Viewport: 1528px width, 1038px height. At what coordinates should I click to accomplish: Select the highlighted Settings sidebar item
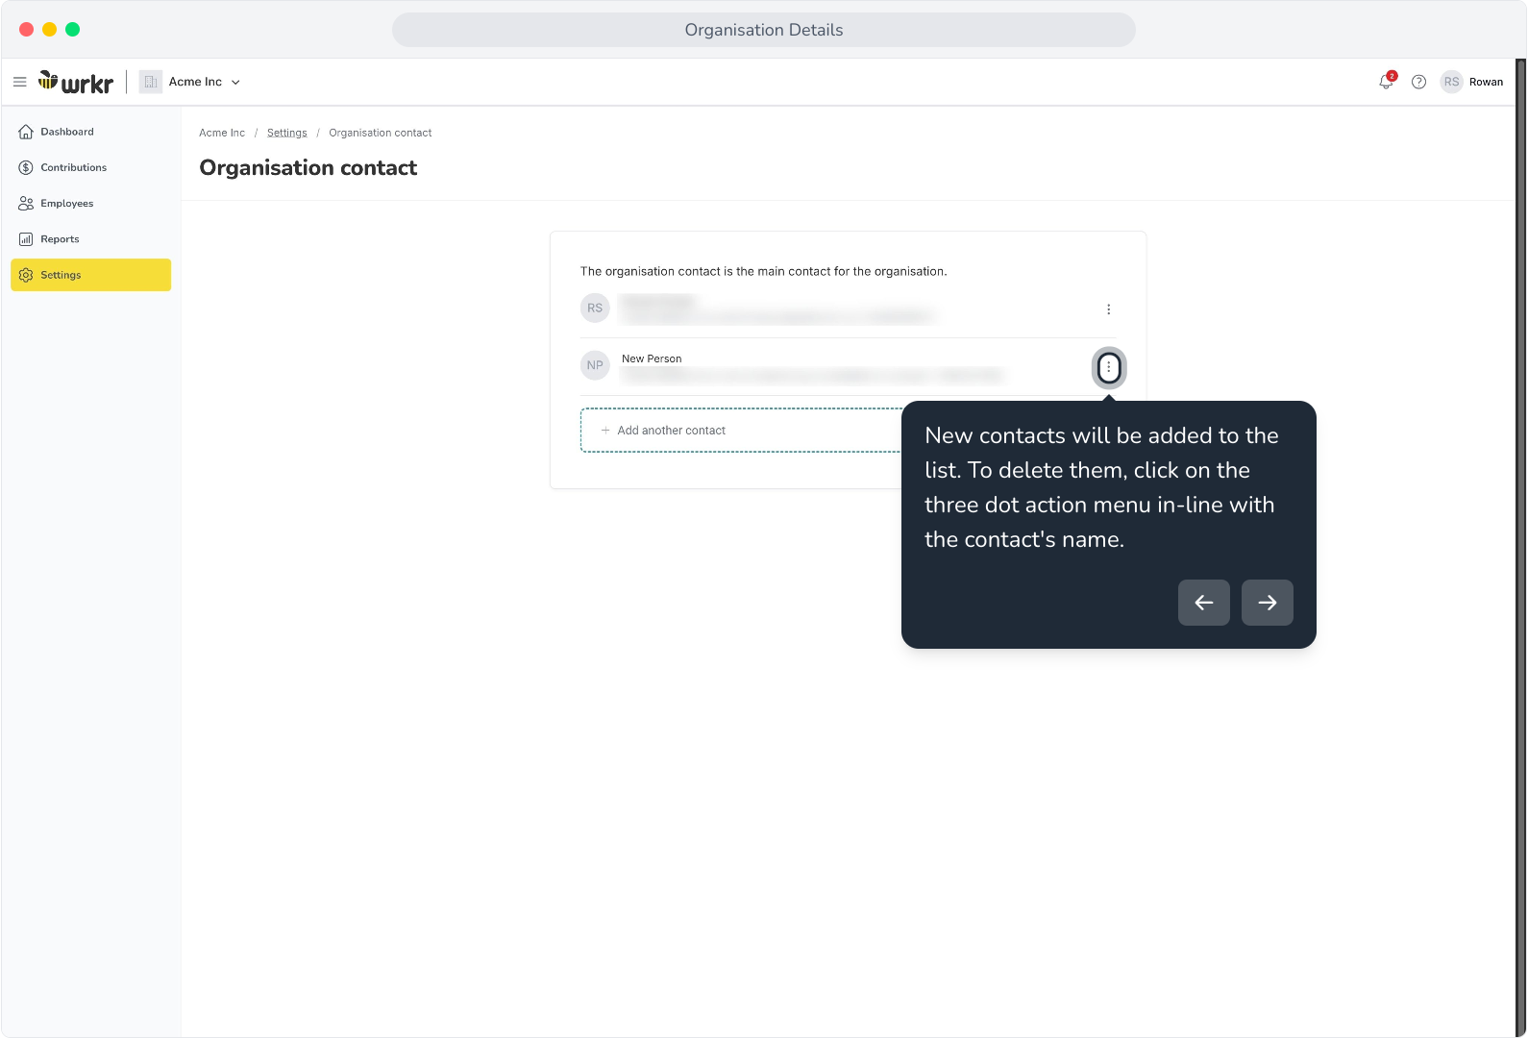point(91,275)
